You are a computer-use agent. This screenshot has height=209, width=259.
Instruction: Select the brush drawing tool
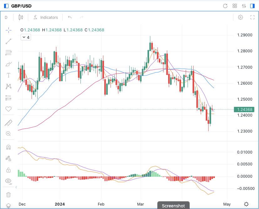point(8,64)
